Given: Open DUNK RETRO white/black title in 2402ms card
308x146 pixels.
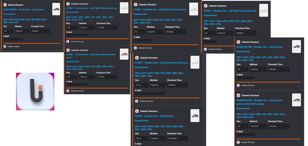Looking at the screenshot, I should pos(24,9).
